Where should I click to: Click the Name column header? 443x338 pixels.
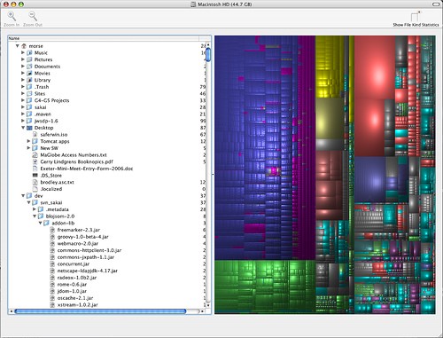(x=104, y=38)
